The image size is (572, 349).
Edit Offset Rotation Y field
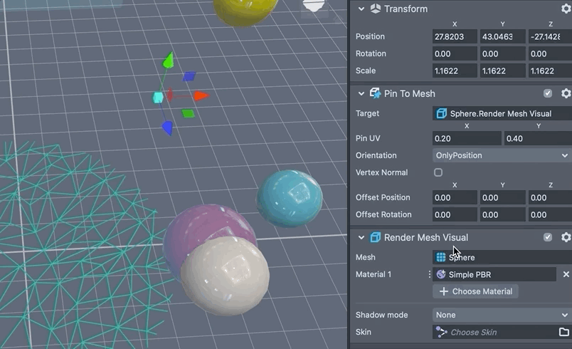[503, 214]
